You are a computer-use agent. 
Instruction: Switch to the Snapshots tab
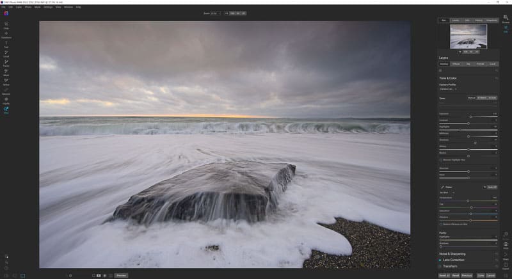click(492, 20)
